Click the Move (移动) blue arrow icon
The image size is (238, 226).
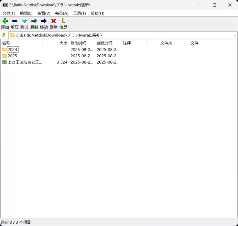coord(44,21)
